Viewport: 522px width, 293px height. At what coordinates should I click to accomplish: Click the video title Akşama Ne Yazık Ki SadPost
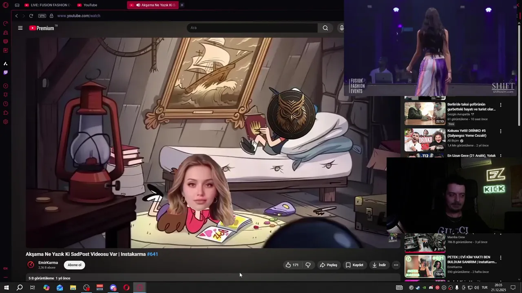(x=86, y=254)
